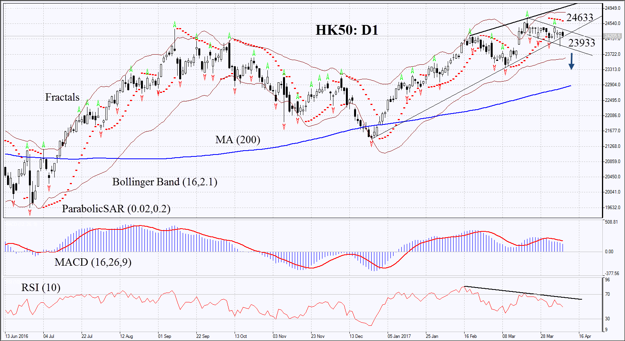Click the RSI 70 level marker
The height and width of the screenshot is (341, 625).
click(607, 295)
